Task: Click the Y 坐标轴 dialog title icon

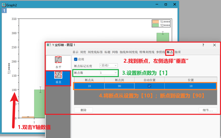Action: click(49, 45)
